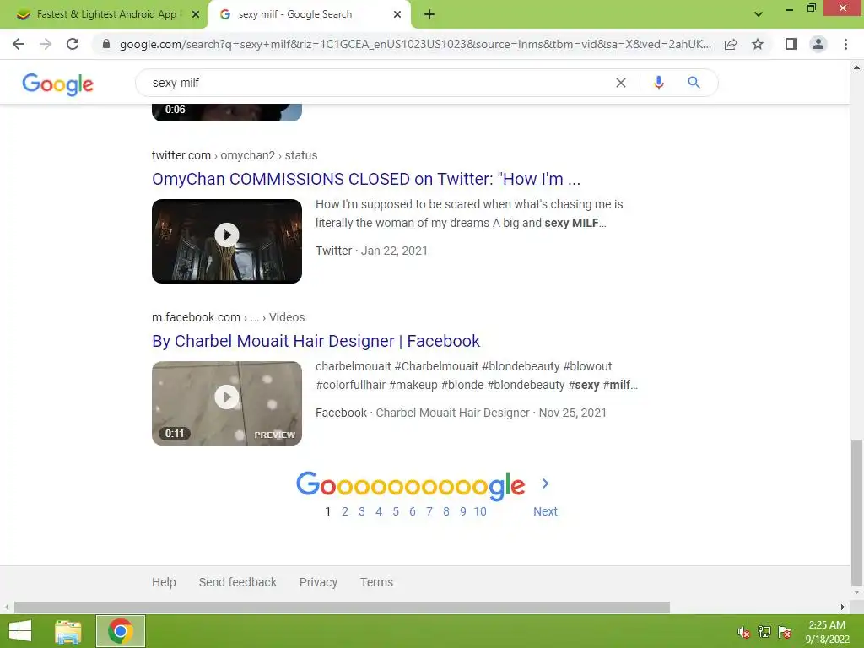Click the address bar URL
Viewport: 864px width, 648px height.
(415, 44)
